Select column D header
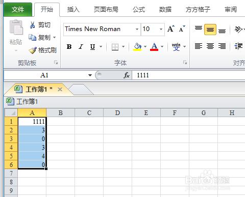This screenshot has height=197, width=245. (x=117, y=112)
